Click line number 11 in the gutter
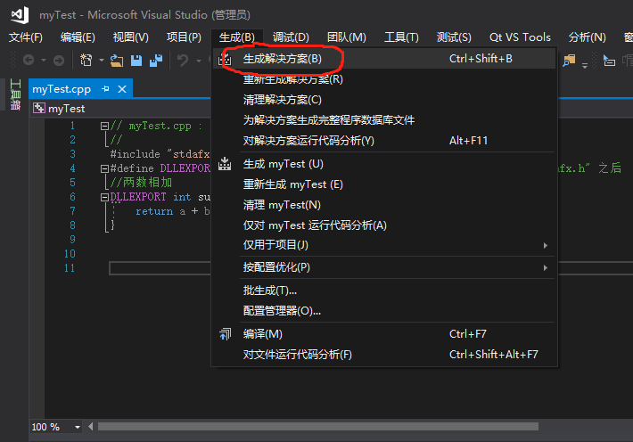633x442 pixels. 70,268
